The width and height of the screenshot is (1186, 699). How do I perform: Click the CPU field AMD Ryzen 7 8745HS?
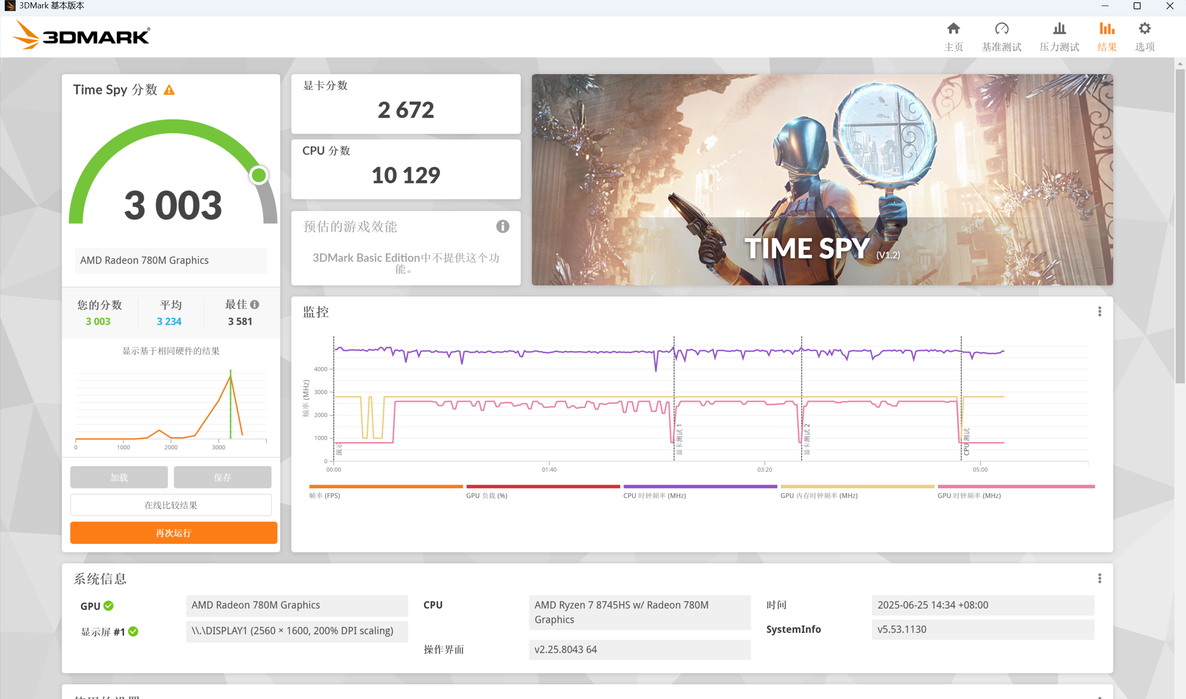tap(640, 612)
